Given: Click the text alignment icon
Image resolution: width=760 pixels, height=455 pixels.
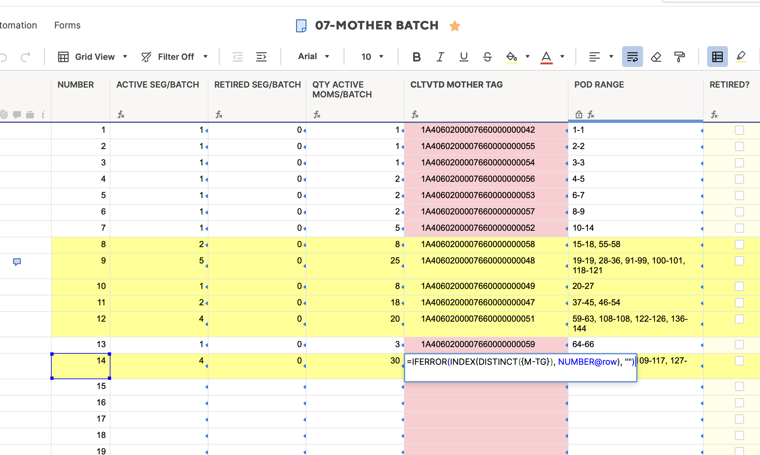Looking at the screenshot, I should [594, 57].
